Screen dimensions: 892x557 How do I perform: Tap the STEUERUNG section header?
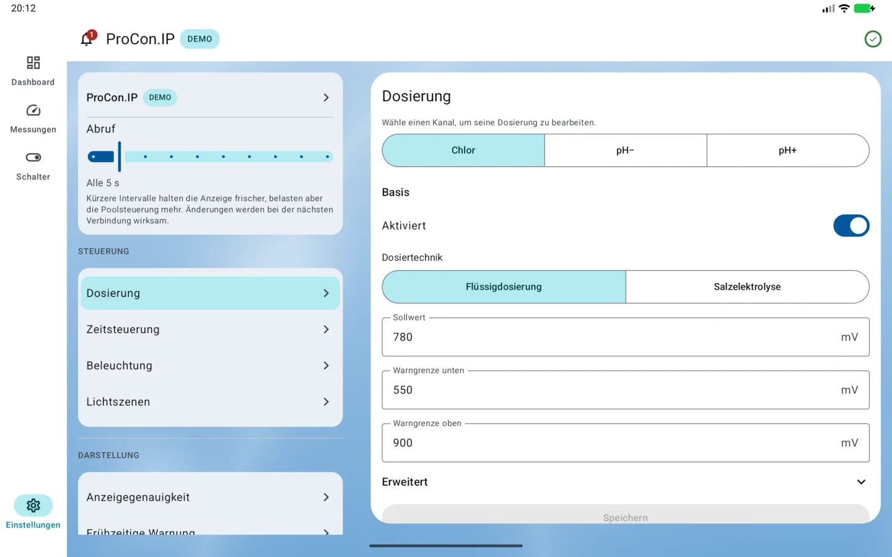click(x=103, y=251)
